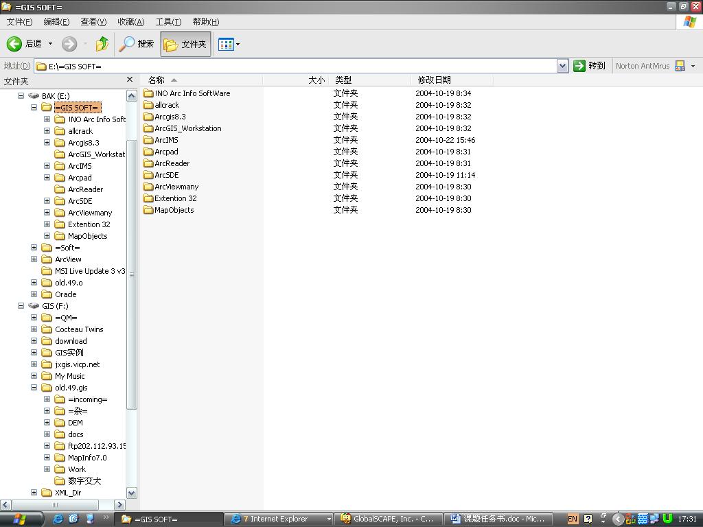Click folder tree horizontal scroll right arrow
The height and width of the screenshot is (527, 703).
(x=119, y=504)
